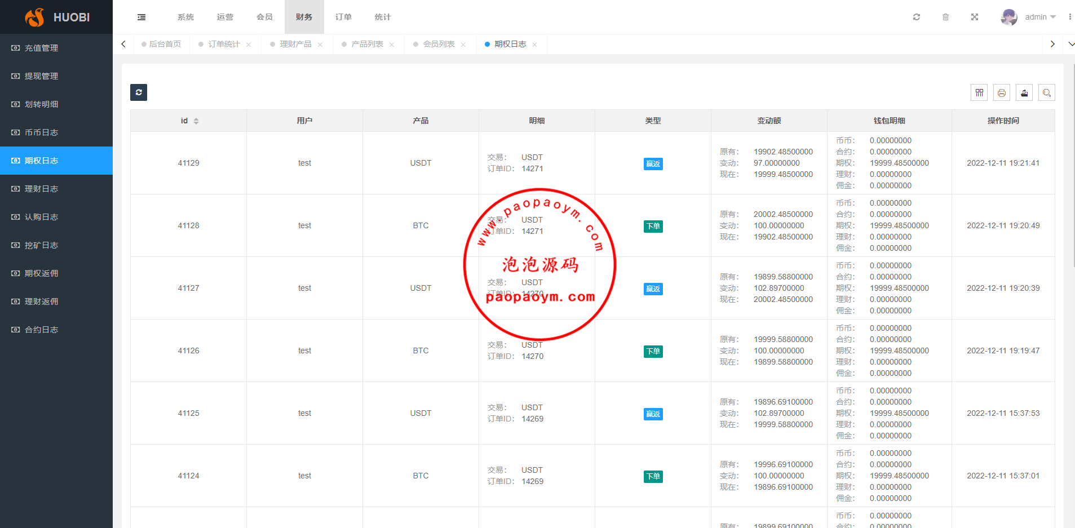Click the 下单 tag in row 41124
The image size is (1075, 528).
tap(653, 477)
